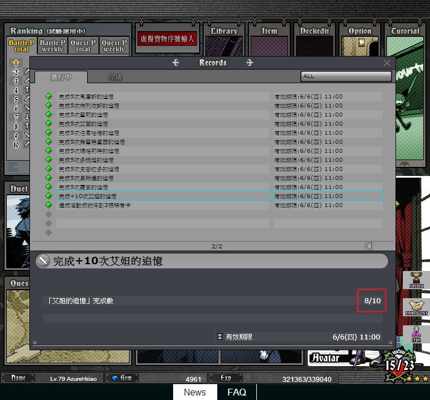Switch to the 進行中 tab
The height and width of the screenshot is (400, 430).
click(61, 77)
